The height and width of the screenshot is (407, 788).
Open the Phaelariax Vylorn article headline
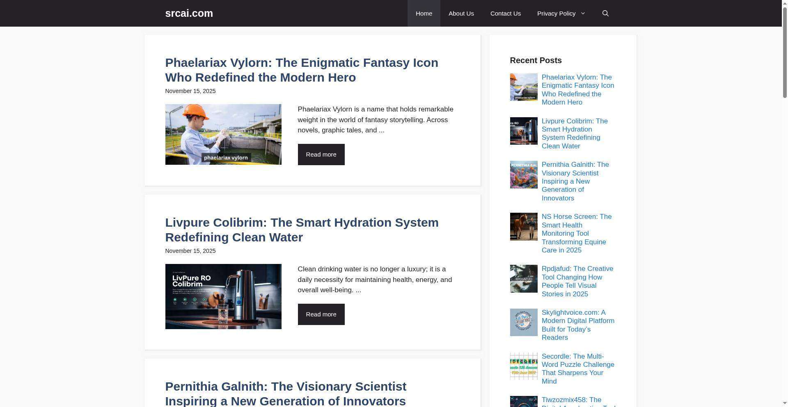tap(302, 70)
